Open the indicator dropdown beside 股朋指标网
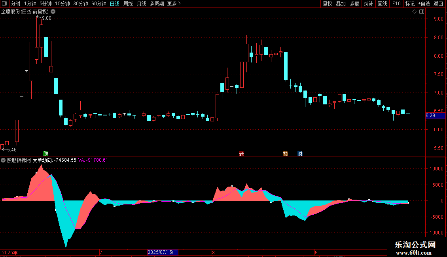This screenshot has width=447, height=257. pos(3,160)
